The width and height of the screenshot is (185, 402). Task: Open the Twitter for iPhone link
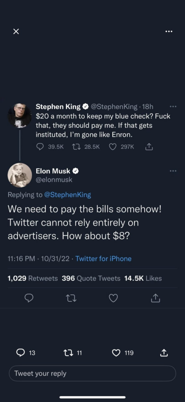pyautogui.click(x=104, y=259)
